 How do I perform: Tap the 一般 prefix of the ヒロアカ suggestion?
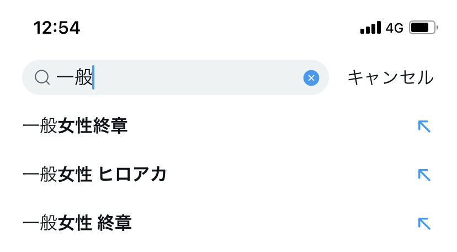click(40, 175)
